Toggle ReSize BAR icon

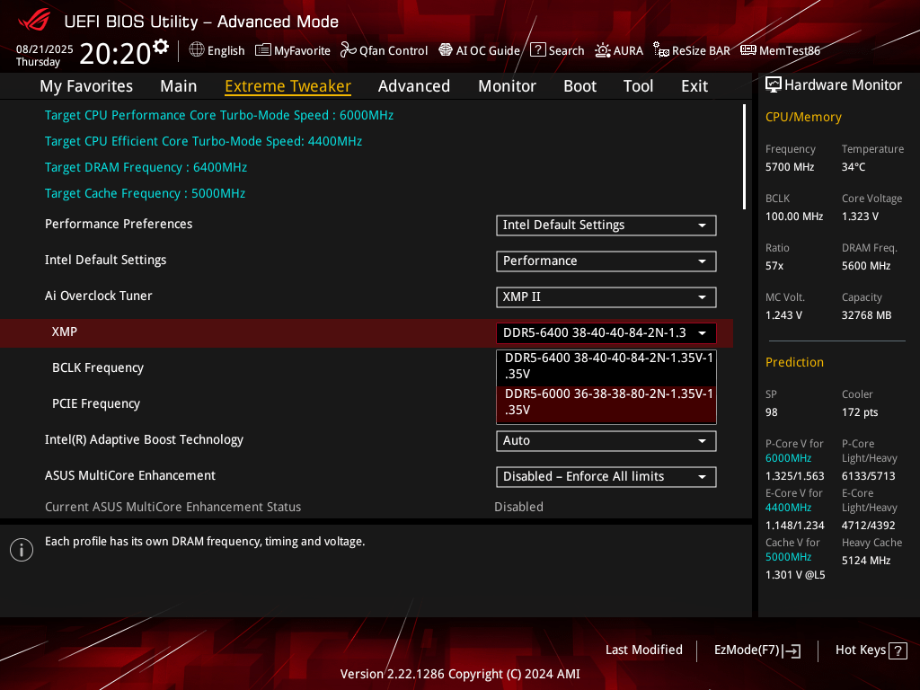pyautogui.click(x=661, y=50)
